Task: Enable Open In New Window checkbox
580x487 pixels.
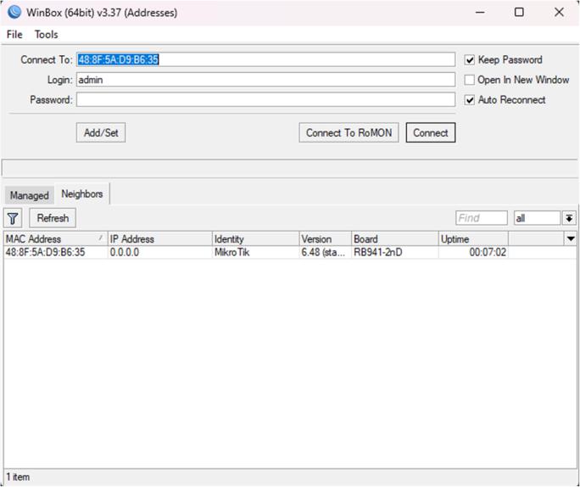Action: [470, 80]
